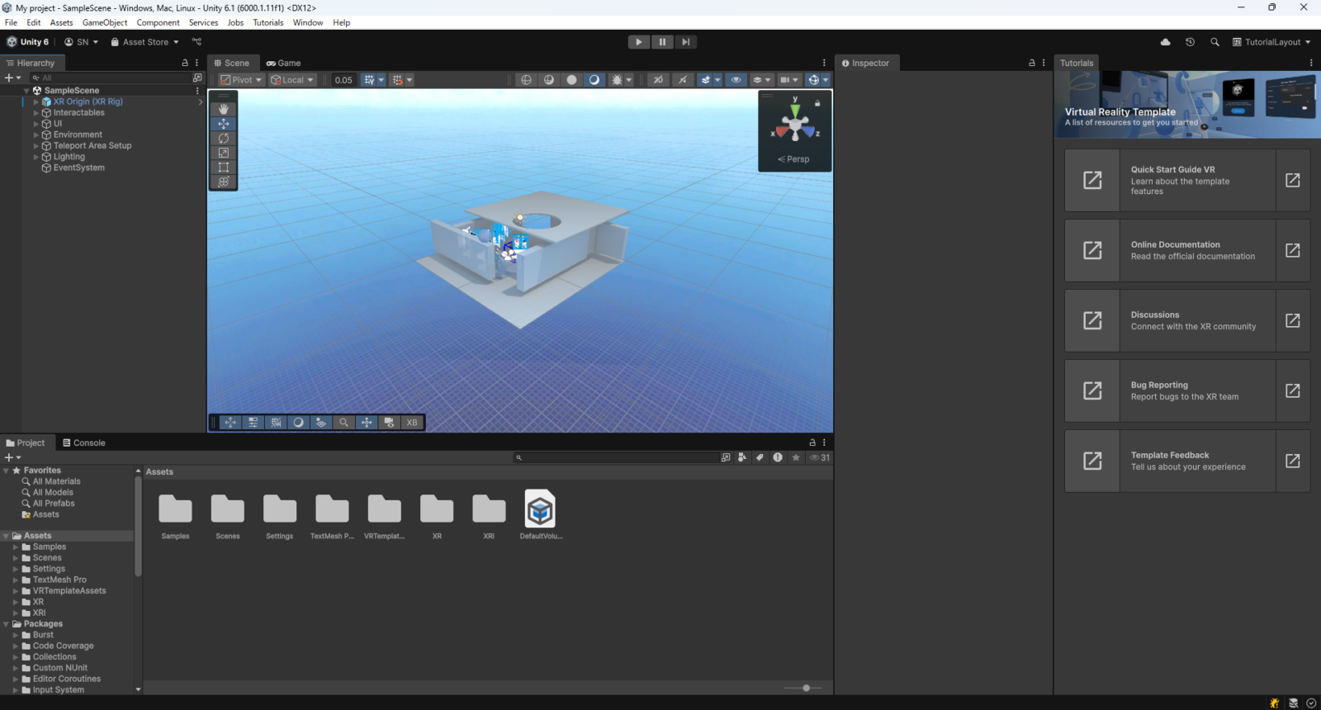Click the Play button
The height and width of the screenshot is (710, 1321).
click(x=639, y=42)
